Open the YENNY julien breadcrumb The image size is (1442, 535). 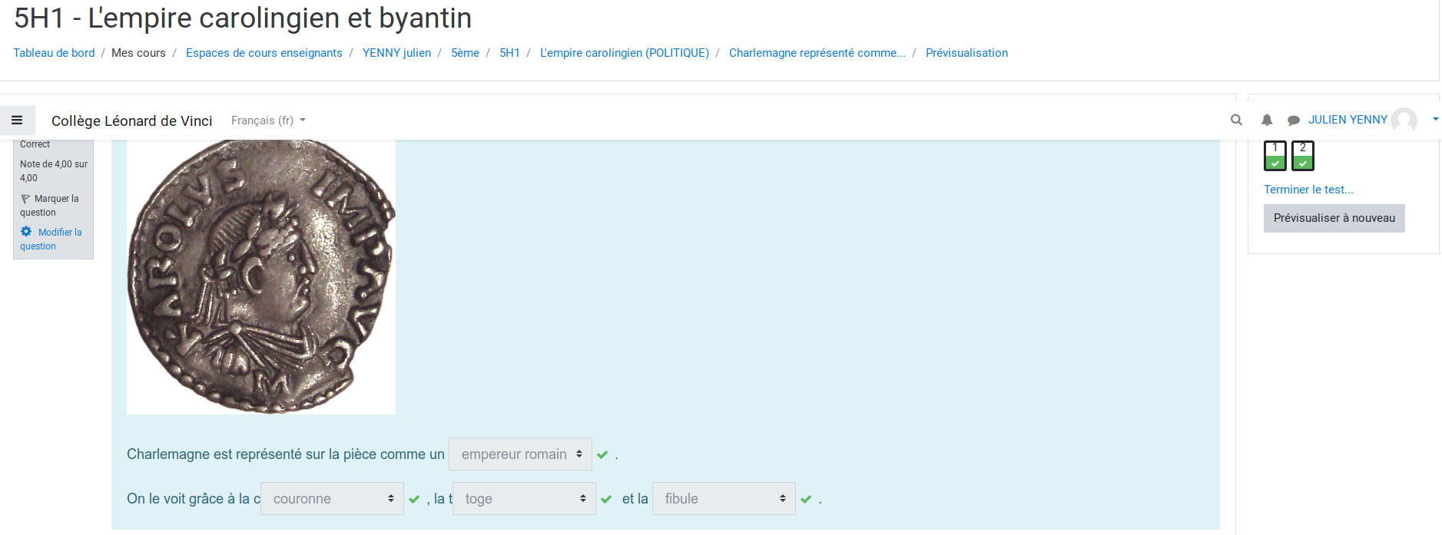pos(396,53)
